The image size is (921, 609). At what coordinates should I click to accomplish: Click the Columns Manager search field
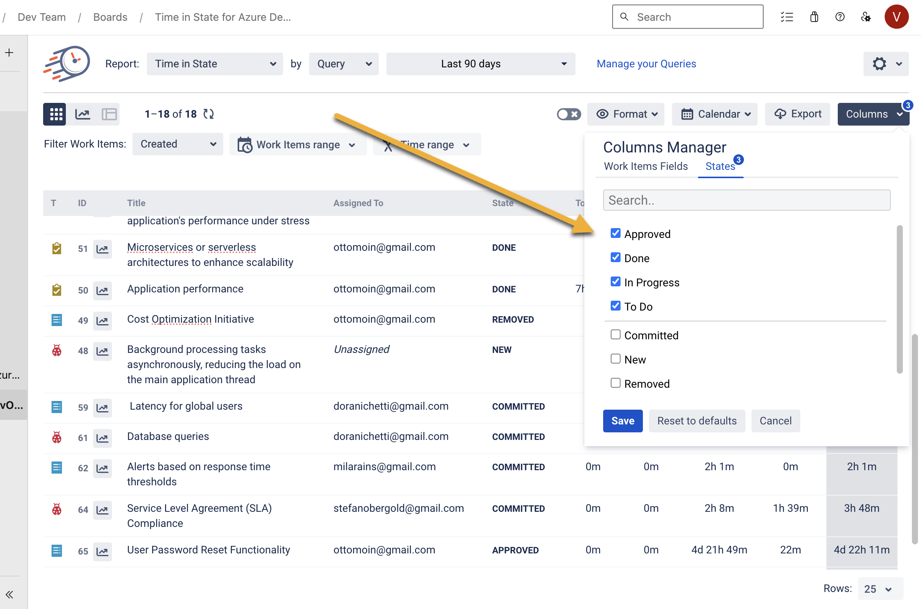746,200
